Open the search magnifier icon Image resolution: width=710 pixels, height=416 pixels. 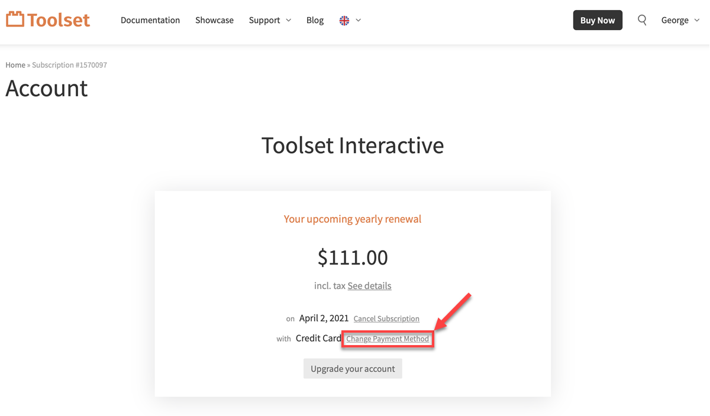point(642,20)
